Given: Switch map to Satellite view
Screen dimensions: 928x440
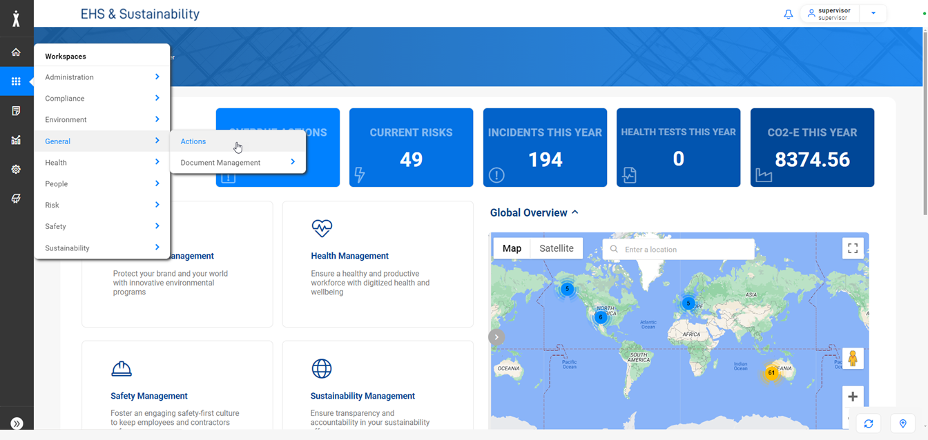Looking at the screenshot, I should (557, 248).
